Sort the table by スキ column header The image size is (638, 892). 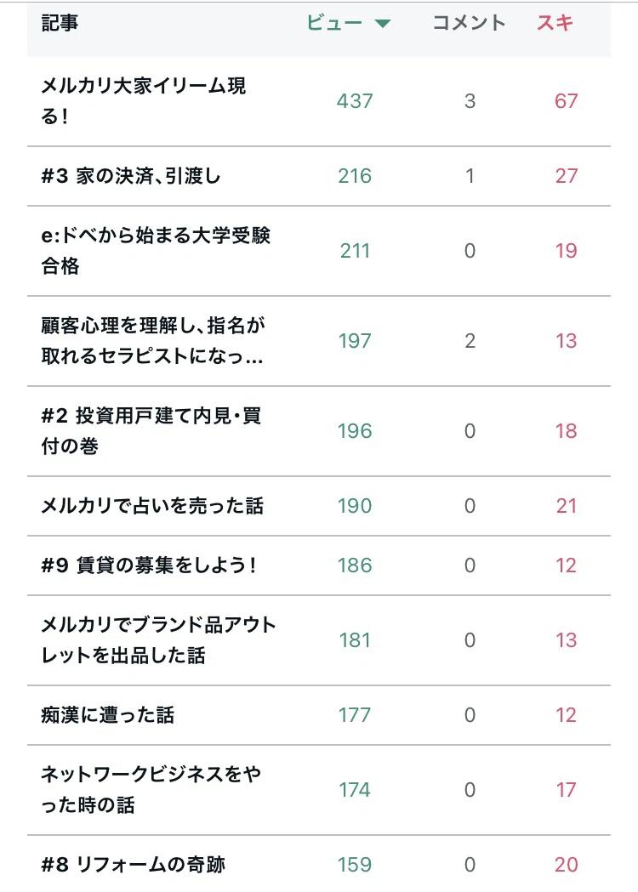click(555, 23)
